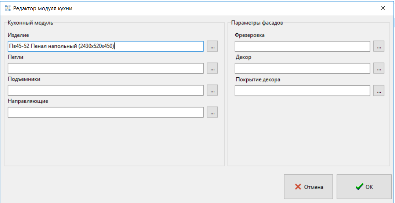The width and height of the screenshot is (395, 203).
Task: Close the Редактор модуля кухни dialog
Action: pos(383,8)
